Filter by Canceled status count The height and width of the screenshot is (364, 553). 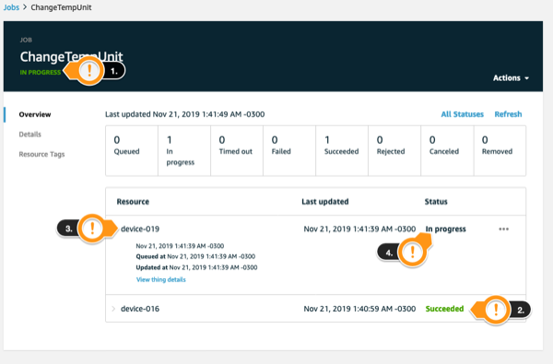pos(447,150)
